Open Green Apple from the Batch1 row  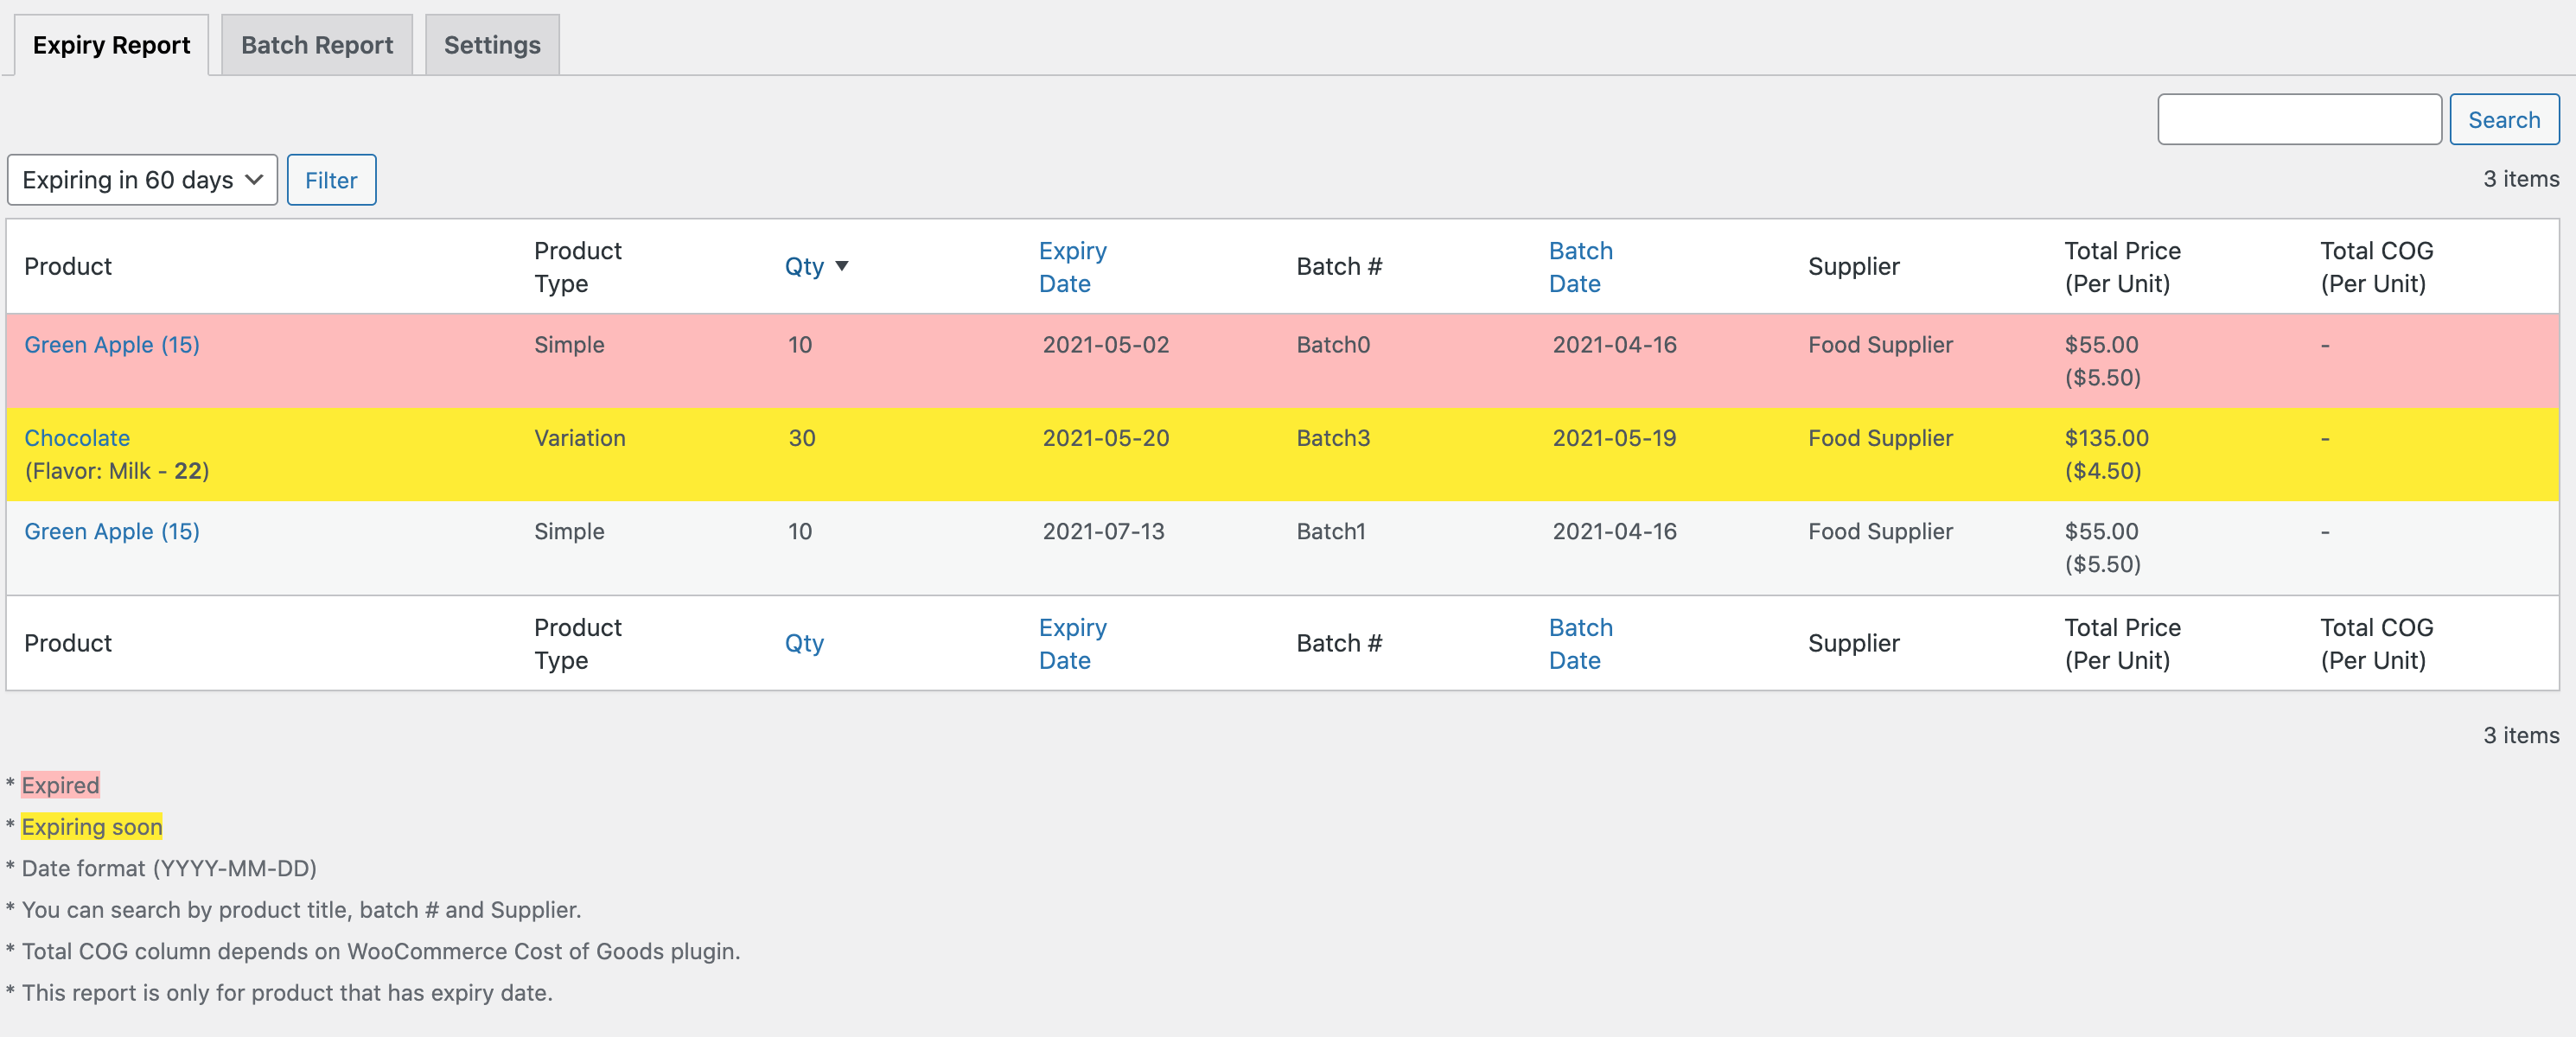coord(111,531)
